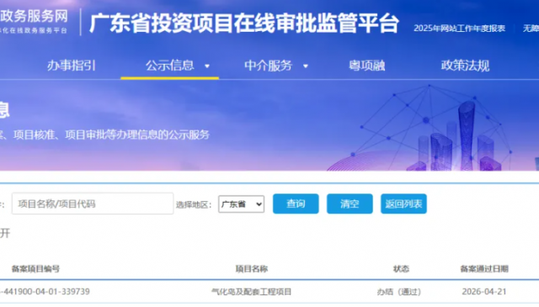This screenshot has height=307, width=539.
Task: Open the 政策法规 section
Action: pyautogui.click(x=465, y=66)
